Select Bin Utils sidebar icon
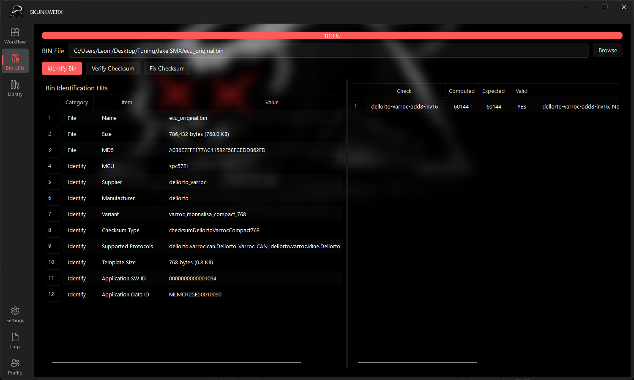This screenshot has width=634, height=380. 15,61
